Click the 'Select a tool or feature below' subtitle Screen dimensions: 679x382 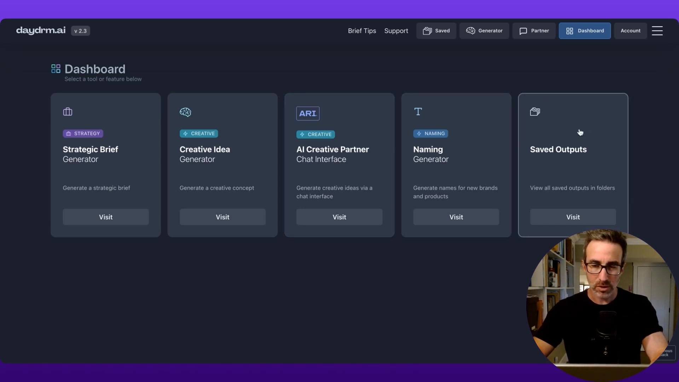coord(103,79)
